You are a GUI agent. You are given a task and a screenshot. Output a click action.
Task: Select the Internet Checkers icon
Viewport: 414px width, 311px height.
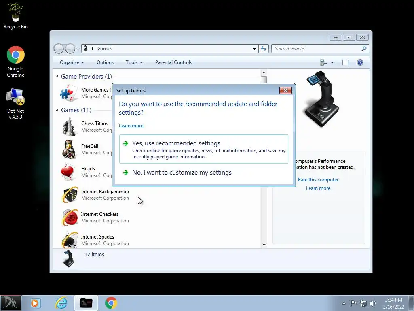[70, 217]
